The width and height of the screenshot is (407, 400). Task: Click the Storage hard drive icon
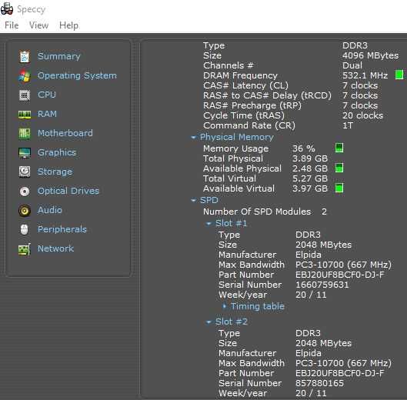(25, 172)
